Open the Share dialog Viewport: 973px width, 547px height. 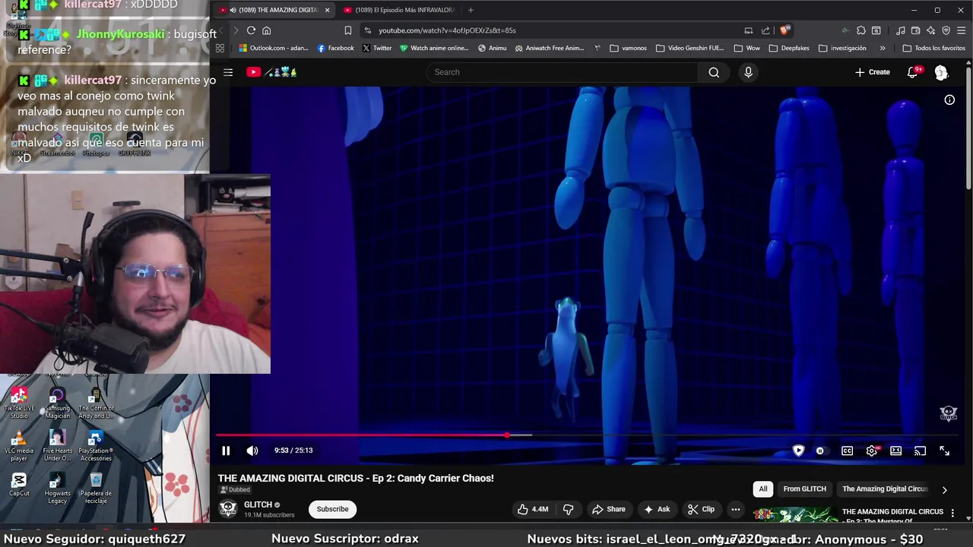609,509
